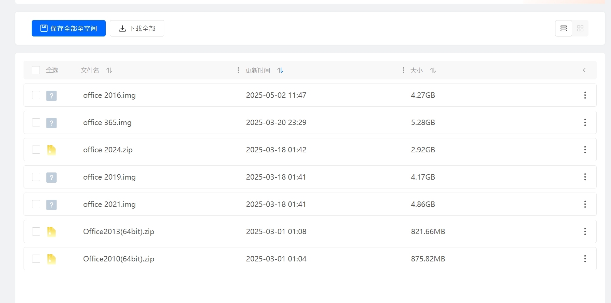Click unknown file icon of office 365.img
The image size is (611, 303).
point(51,123)
